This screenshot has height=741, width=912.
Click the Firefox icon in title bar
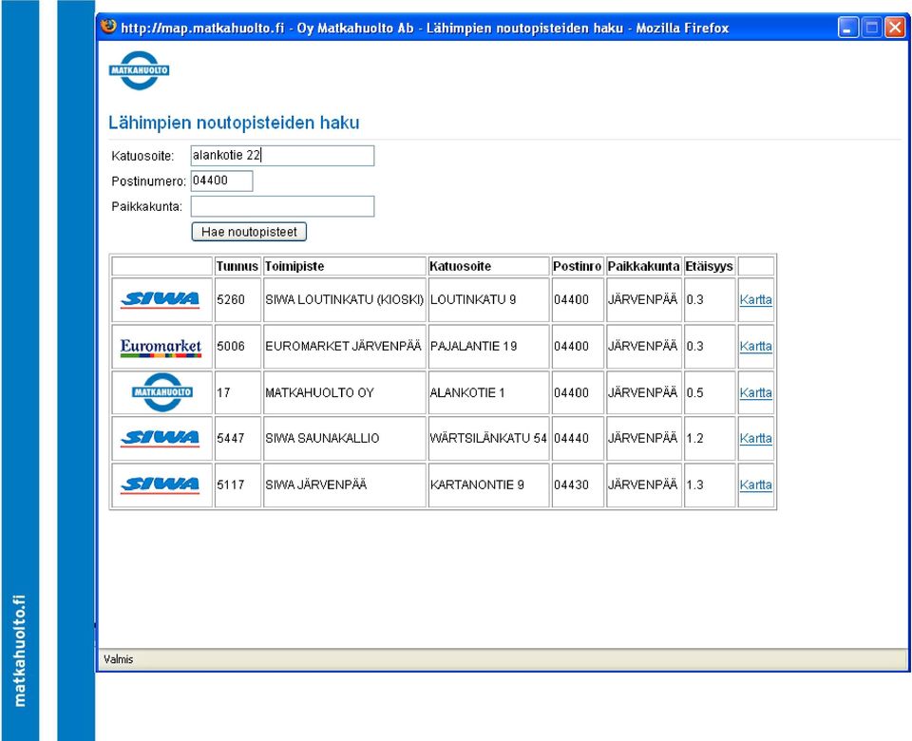tap(108, 27)
